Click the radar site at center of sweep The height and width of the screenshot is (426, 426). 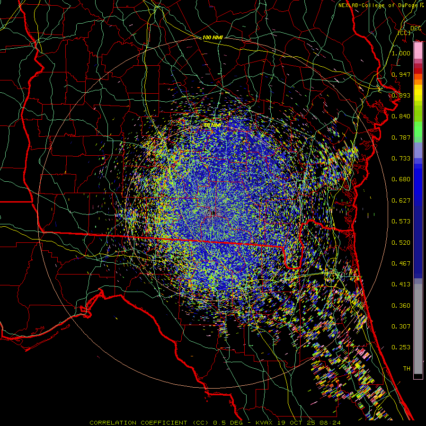coord(213,213)
